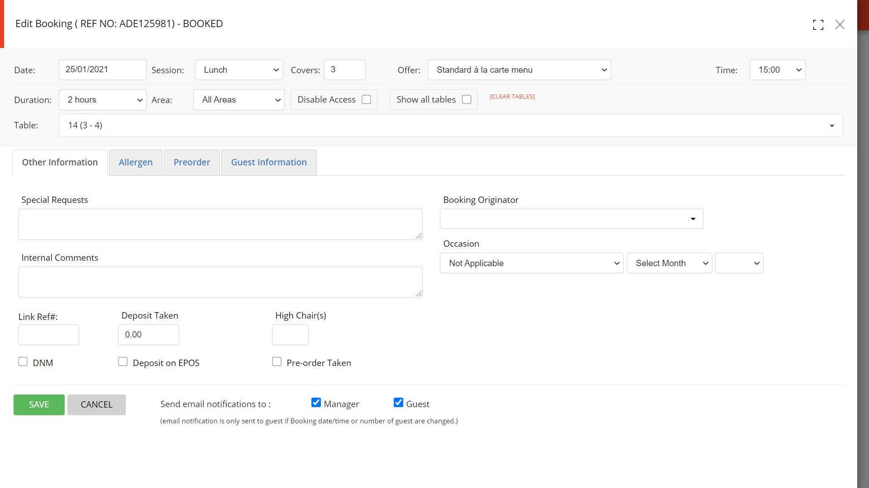Click the Deposit Taken field showing 0.00
869x488 pixels.
tap(148, 335)
